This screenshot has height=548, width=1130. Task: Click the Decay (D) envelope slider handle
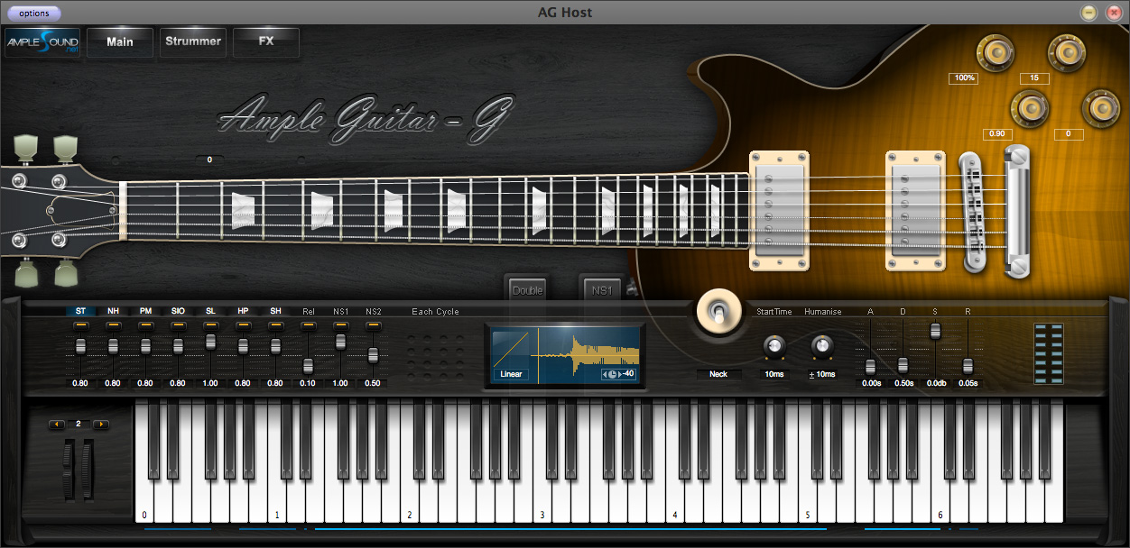(x=903, y=365)
